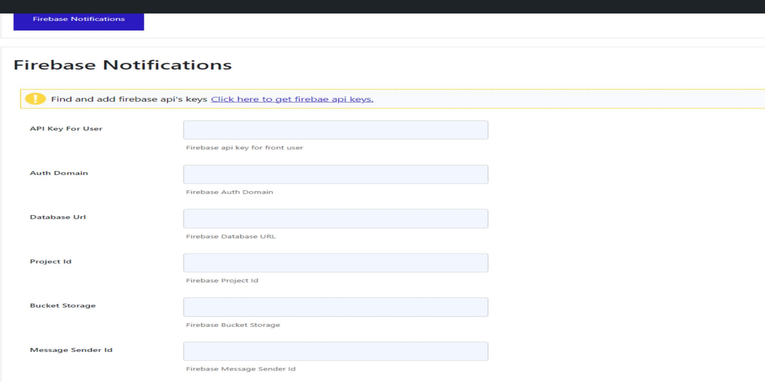Click inside the API Key For User field

point(335,130)
